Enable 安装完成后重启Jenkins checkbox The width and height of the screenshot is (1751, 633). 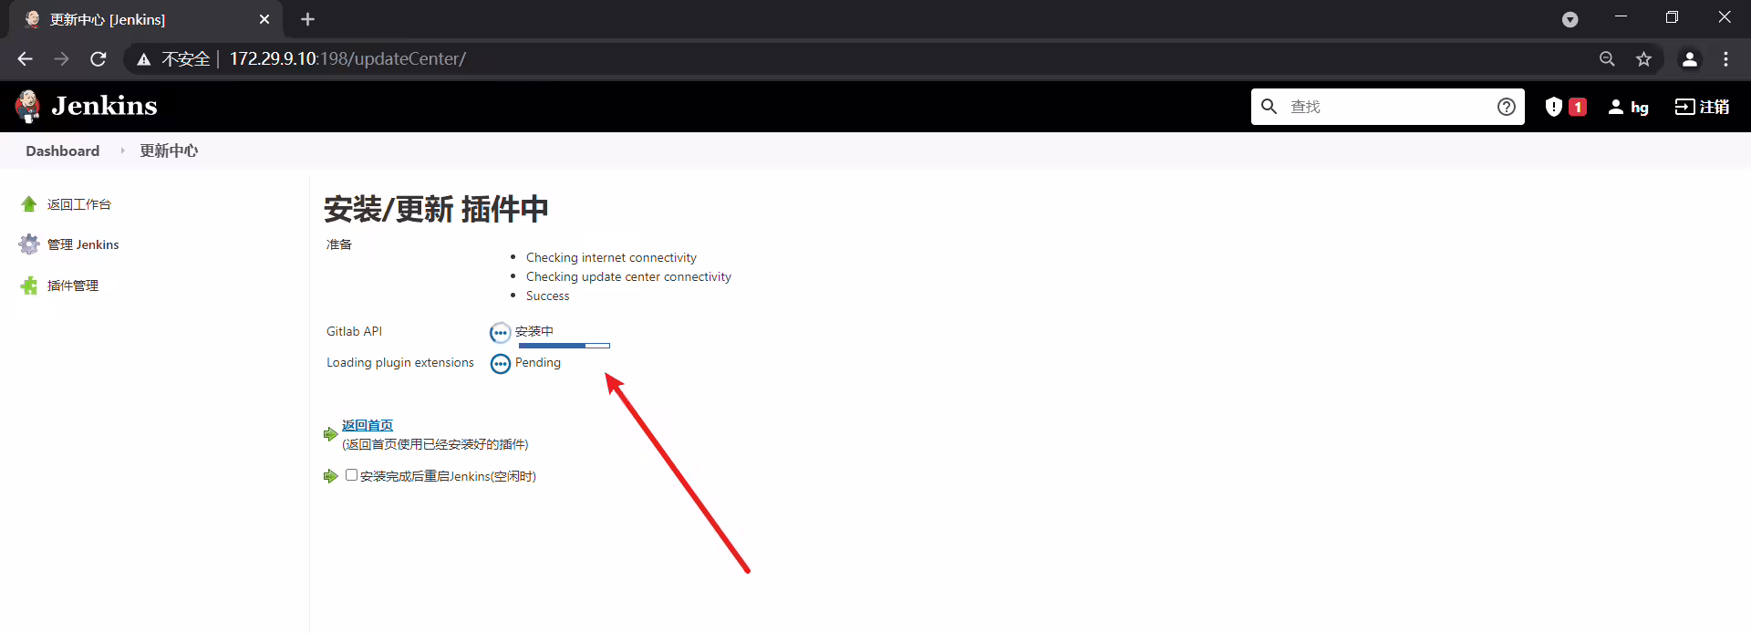tap(351, 475)
